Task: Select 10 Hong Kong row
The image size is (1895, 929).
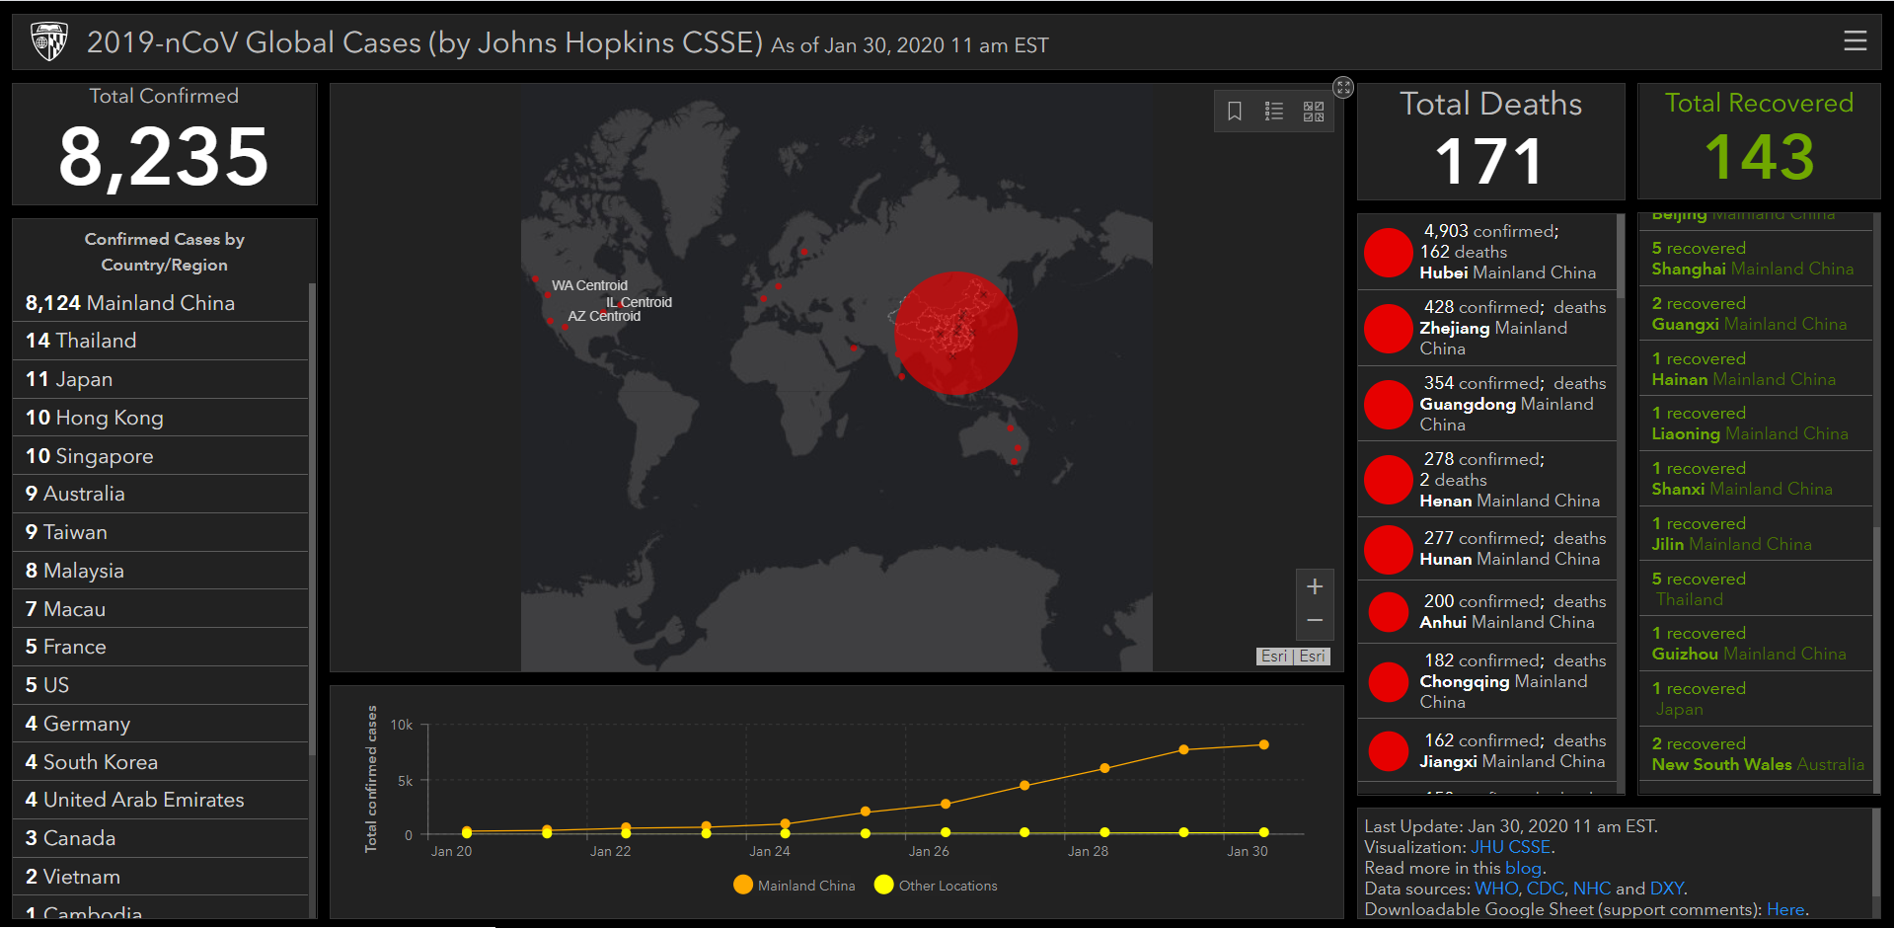Action: coord(161,418)
